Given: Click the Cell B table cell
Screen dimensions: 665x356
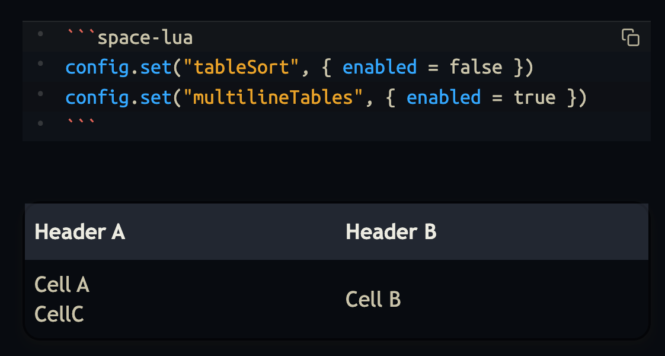Looking at the screenshot, I should (x=373, y=300).
